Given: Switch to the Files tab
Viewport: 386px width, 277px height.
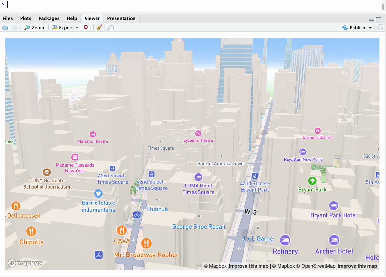Looking at the screenshot, I should [x=8, y=18].
